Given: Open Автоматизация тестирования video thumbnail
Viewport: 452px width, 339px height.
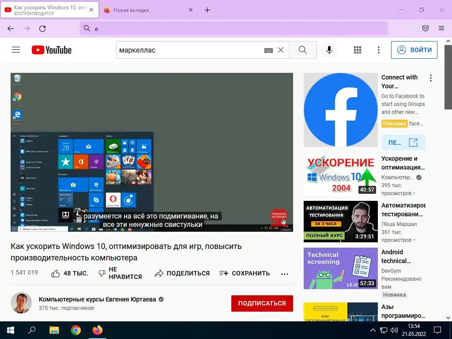Looking at the screenshot, I should [340, 222].
